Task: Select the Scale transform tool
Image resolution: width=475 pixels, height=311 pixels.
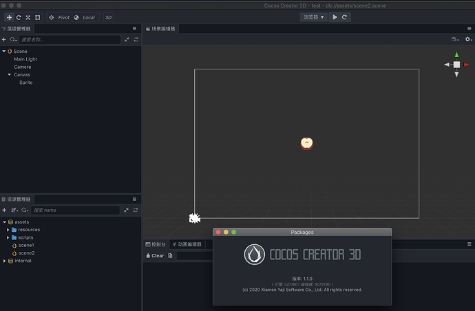Action: click(28, 18)
